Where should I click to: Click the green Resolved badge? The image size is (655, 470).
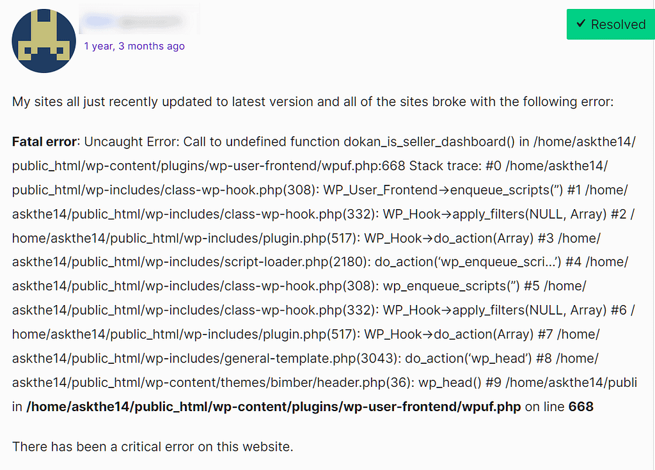[610, 25]
